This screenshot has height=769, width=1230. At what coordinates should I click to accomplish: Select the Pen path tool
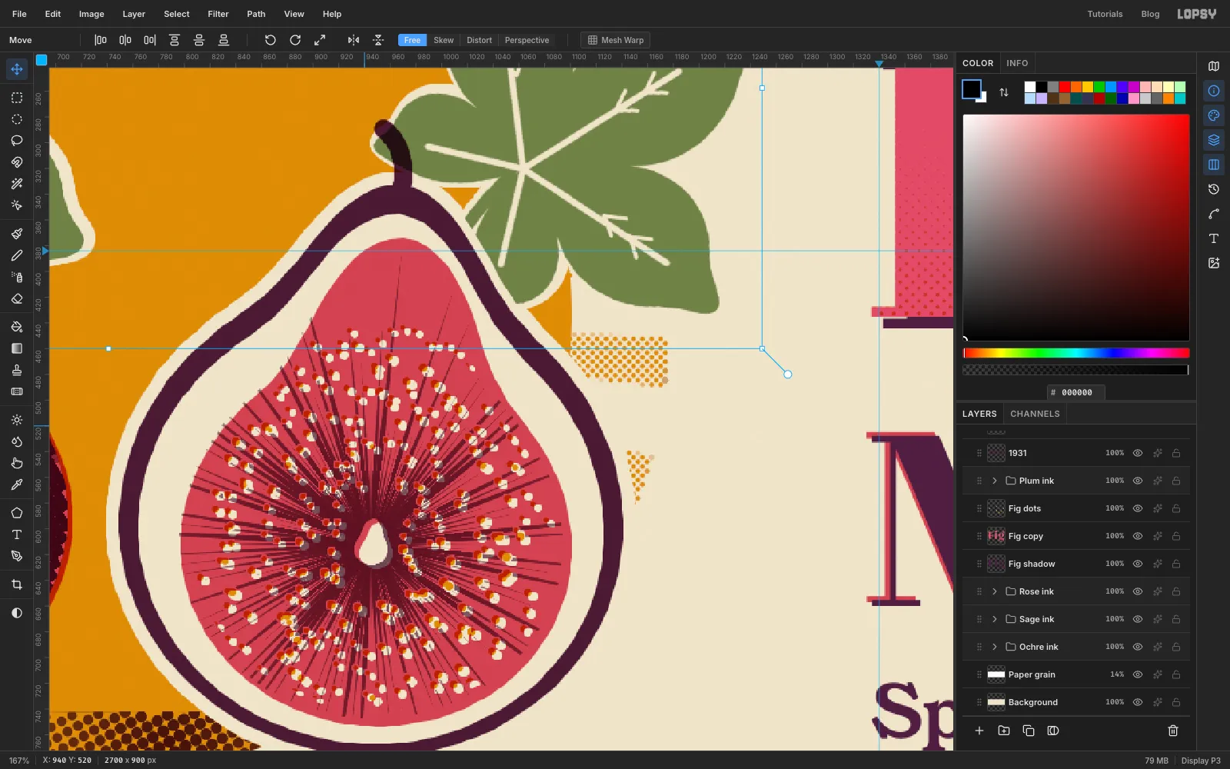click(17, 556)
